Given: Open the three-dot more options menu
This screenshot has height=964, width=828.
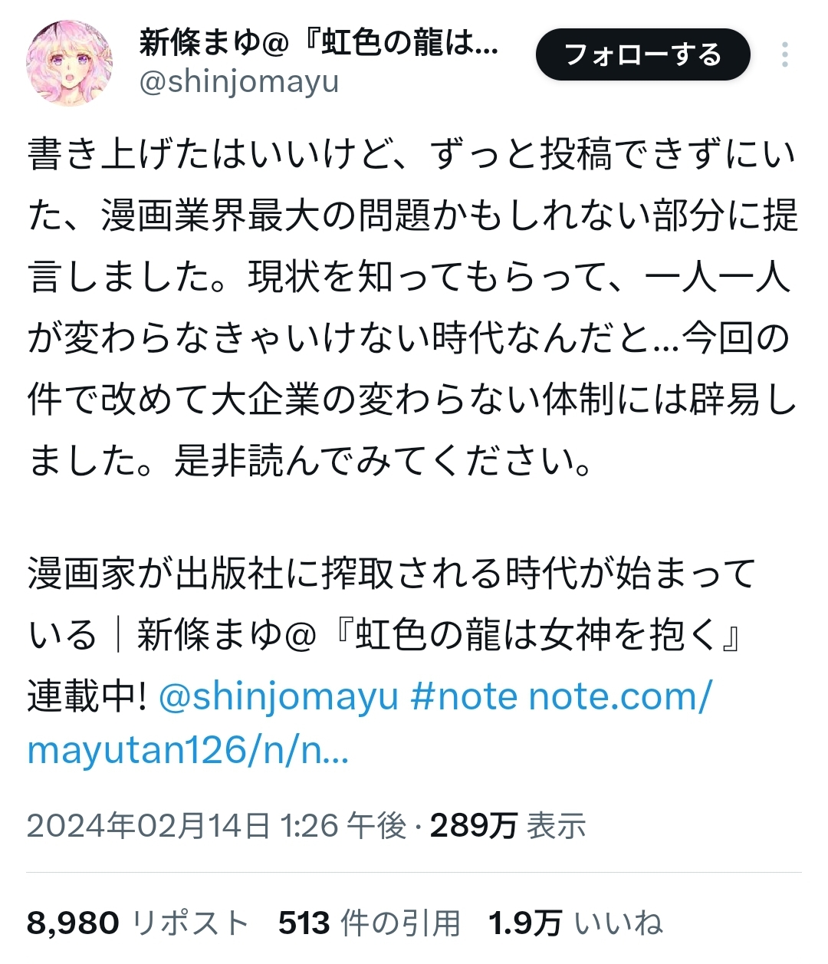Looking at the screenshot, I should click(x=784, y=55).
